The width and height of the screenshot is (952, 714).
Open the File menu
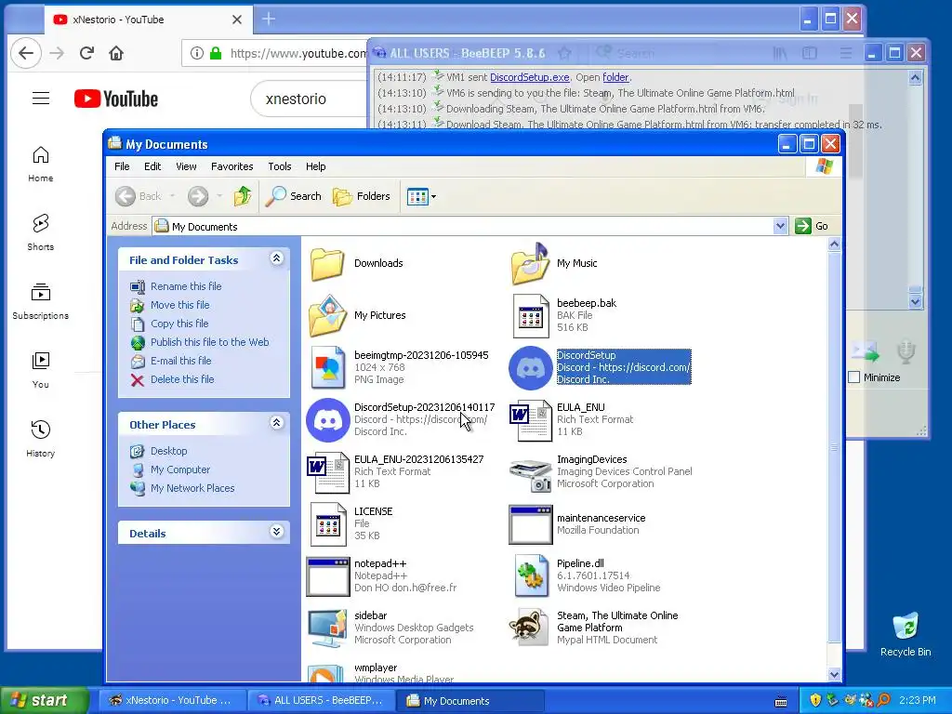(122, 166)
